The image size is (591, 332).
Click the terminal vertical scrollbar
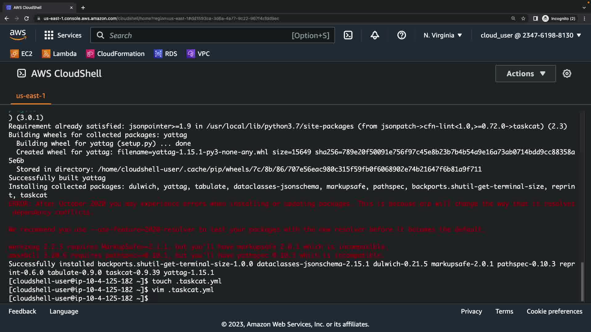coord(582,281)
